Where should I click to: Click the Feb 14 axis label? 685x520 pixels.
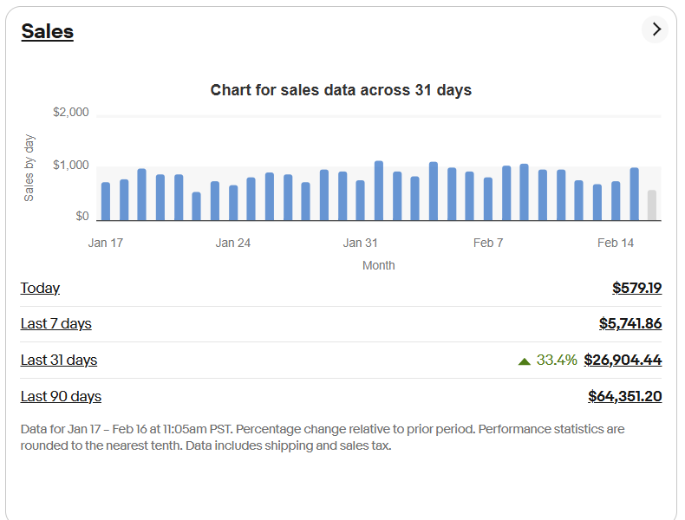click(616, 243)
